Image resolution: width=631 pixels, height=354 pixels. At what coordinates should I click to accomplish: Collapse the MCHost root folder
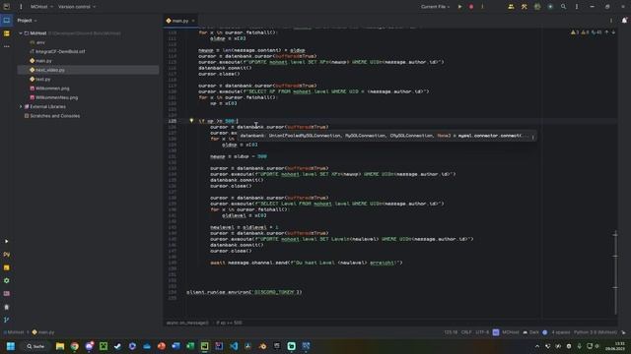click(x=21, y=33)
